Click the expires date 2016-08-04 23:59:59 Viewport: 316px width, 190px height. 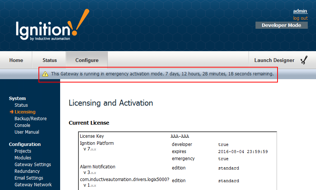pyautogui.click(x=243, y=152)
